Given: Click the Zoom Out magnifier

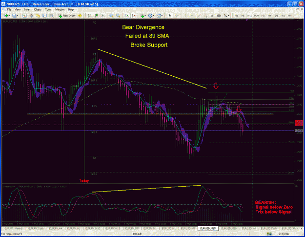Looking at the screenshot, I should (x=118, y=16).
